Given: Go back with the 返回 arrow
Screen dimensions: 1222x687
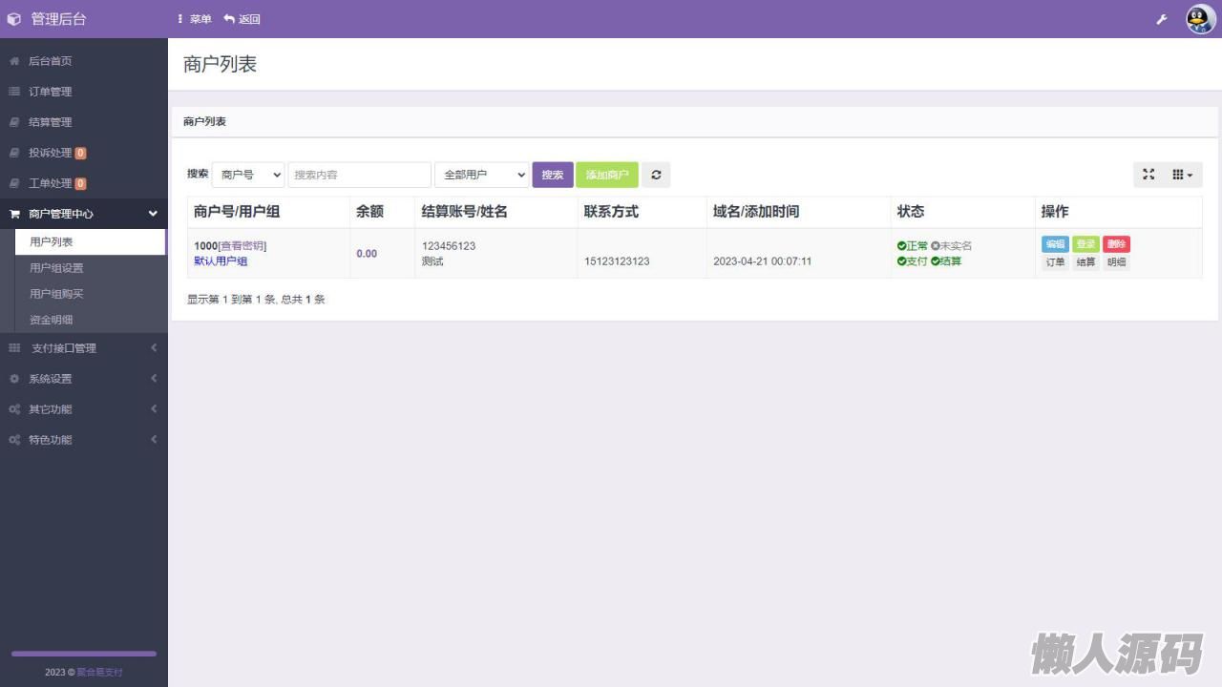Looking at the screenshot, I should pyautogui.click(x=242, y=19).
